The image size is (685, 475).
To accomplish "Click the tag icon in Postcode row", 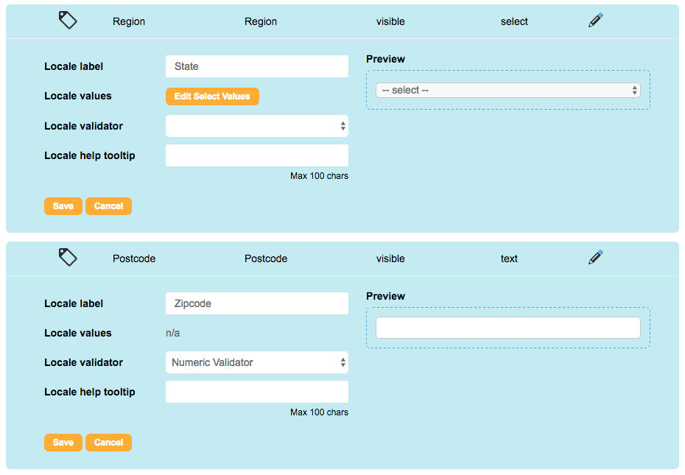I will (68, 257).
